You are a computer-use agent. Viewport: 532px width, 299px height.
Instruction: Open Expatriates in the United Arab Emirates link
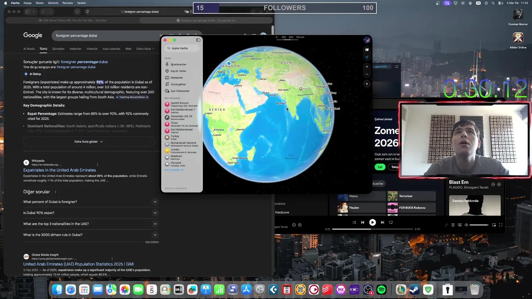coord(59,170)
